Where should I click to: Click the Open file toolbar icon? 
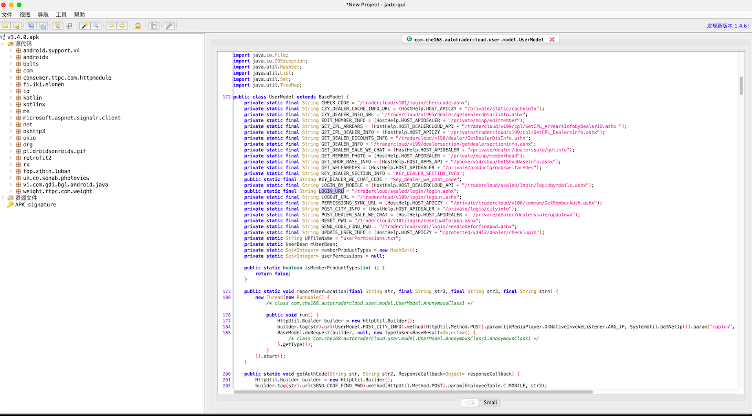point(6,26)
